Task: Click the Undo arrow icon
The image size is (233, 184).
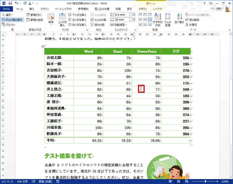Action: [17, 3]
